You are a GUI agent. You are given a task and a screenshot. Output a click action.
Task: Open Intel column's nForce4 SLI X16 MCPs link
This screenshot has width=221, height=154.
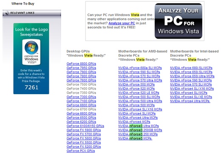pos(192,89)
